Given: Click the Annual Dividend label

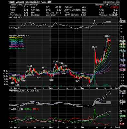Looking at the screenshot, I should click(73, 10).
